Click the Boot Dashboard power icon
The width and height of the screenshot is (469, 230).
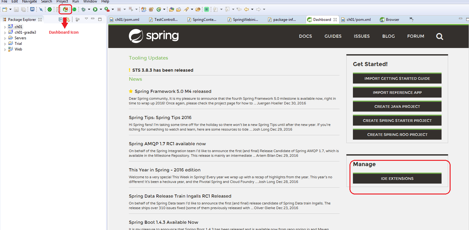point(50,9)
